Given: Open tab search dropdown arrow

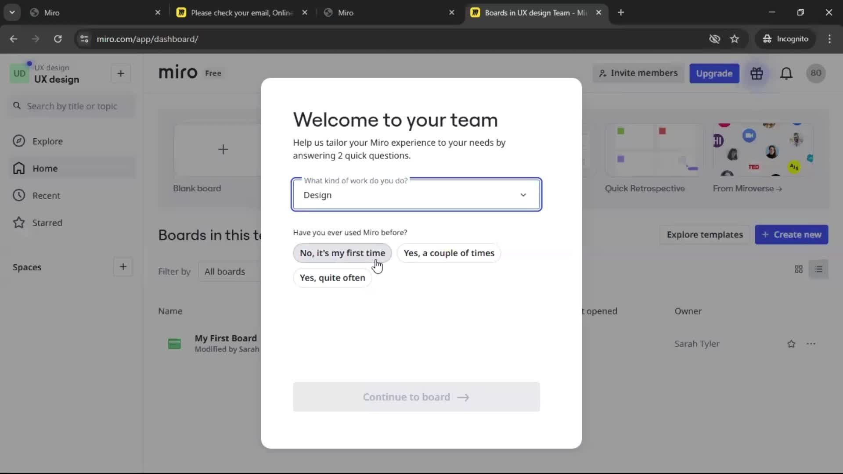Looking at the screenshot, I should [x=12, y=12].
